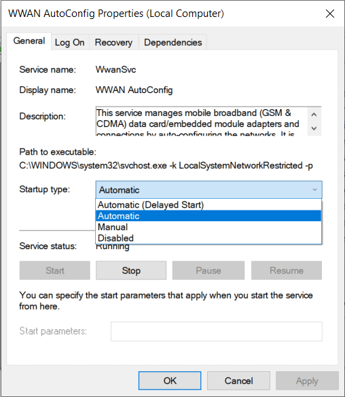
Task: Click the greyed Start button
Action: (55, 270)
